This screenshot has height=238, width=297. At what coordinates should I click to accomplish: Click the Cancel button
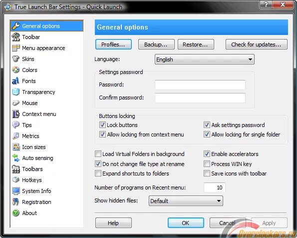(228, 223)
